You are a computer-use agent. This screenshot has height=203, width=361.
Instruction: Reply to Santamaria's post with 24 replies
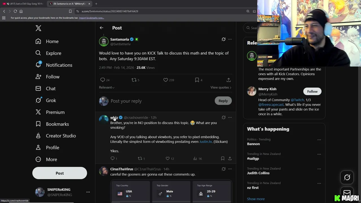[105, 80]
